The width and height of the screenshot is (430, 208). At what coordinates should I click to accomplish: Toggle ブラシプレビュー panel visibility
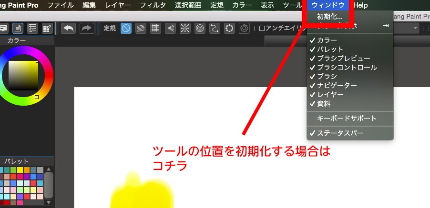350,58
